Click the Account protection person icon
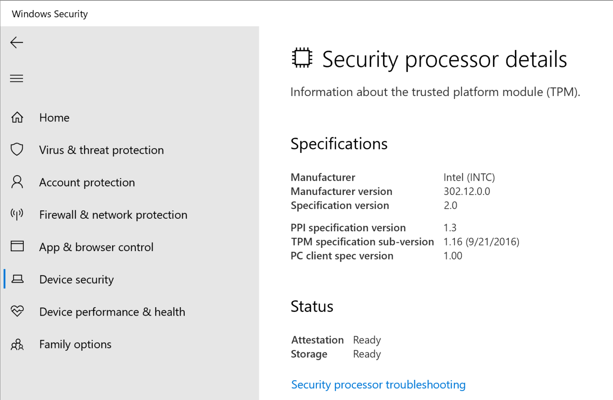The image size is (613, 400). pyautogui.click(x=17, y=182)
